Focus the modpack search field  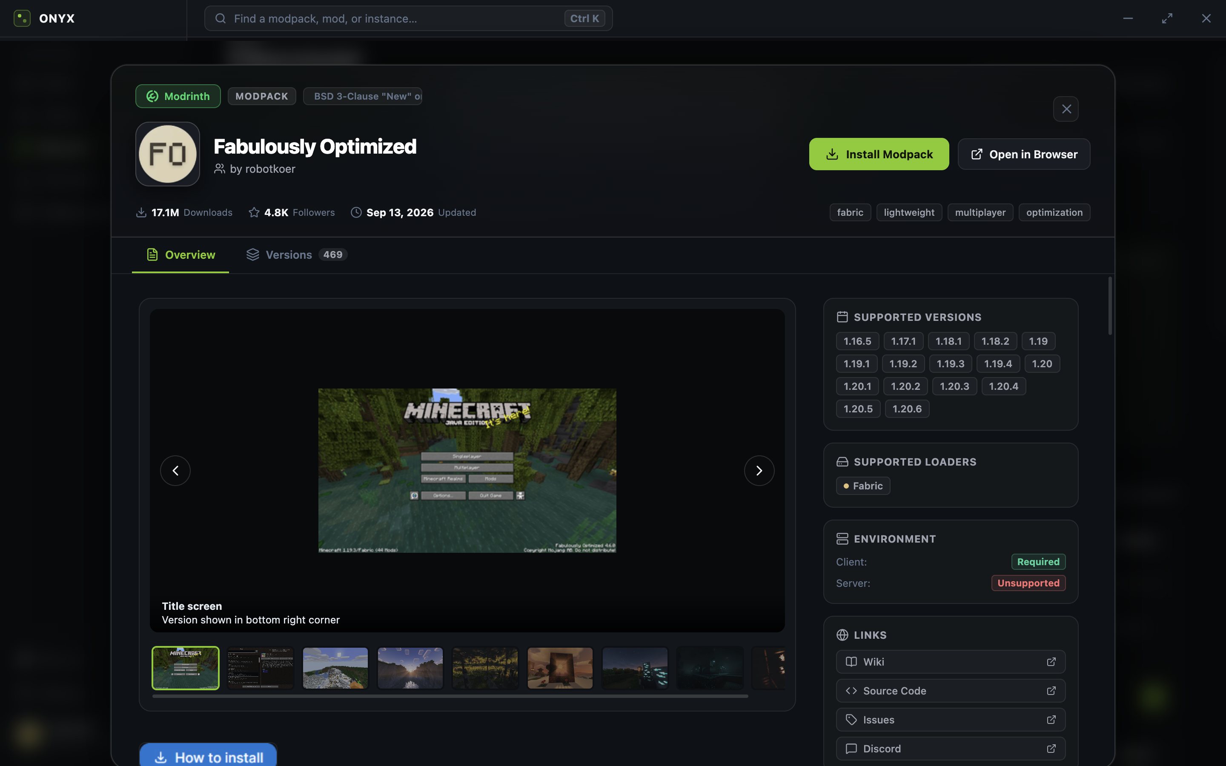(x=408, y=19)
